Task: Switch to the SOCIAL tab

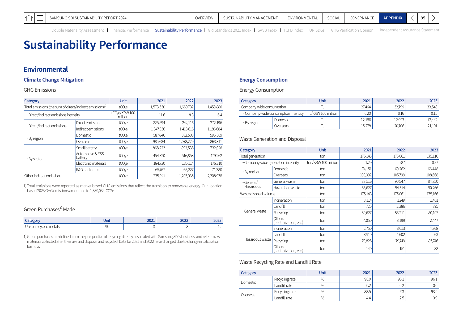Action: (334, 18)
